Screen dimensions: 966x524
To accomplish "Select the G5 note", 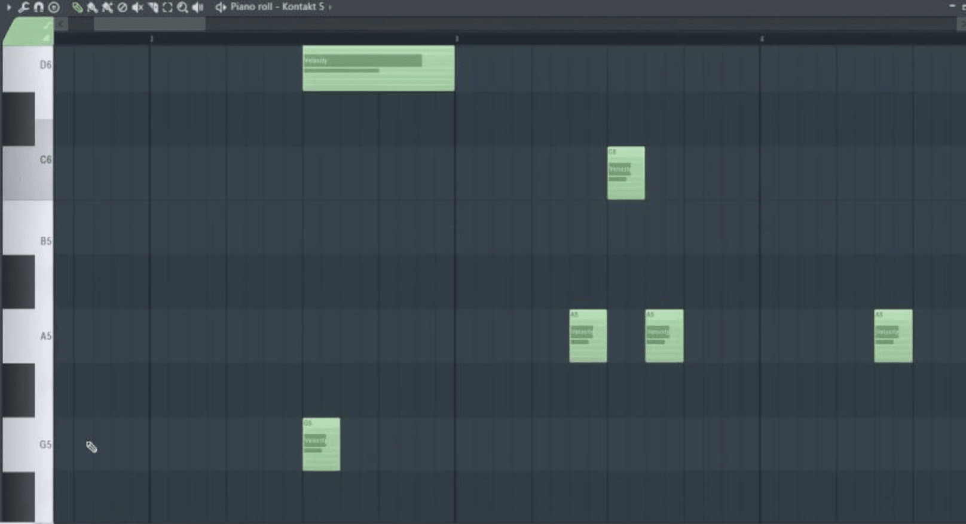I will point(321,445).
